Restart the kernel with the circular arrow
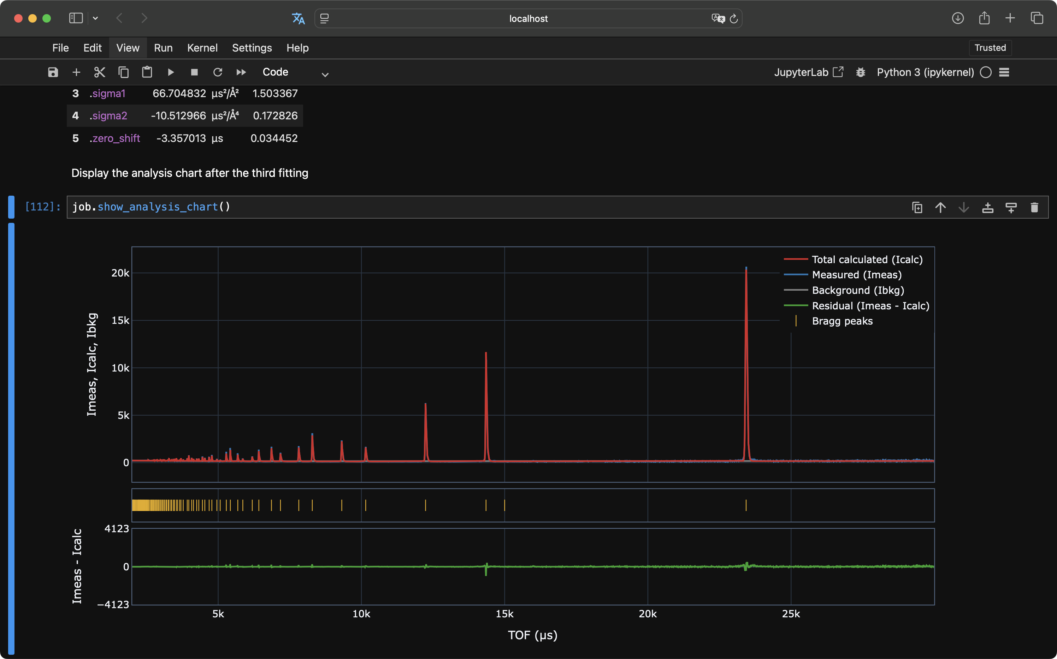1057x659 pixels. [x=218, y=72]
